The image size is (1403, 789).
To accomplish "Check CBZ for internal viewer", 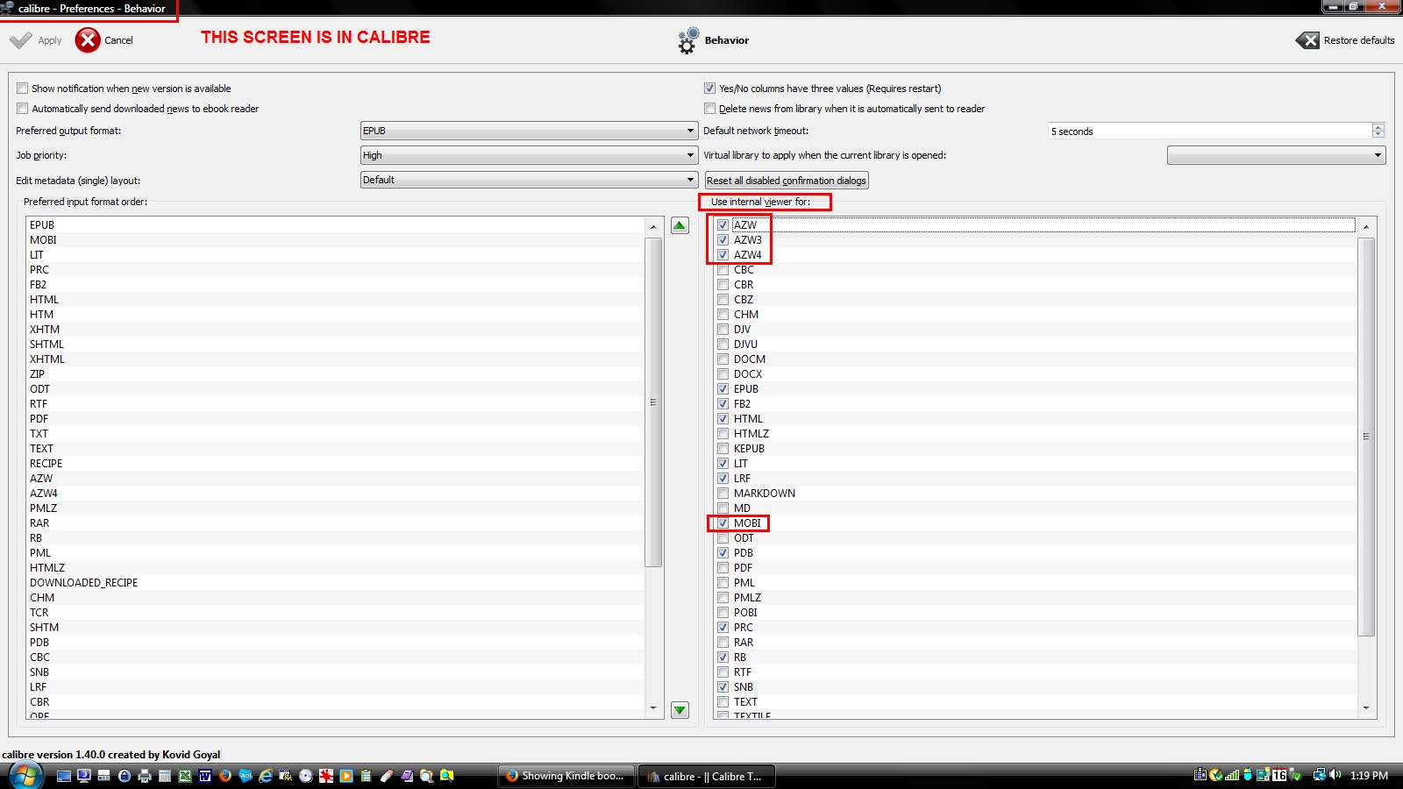I will (x=723, y=300).
